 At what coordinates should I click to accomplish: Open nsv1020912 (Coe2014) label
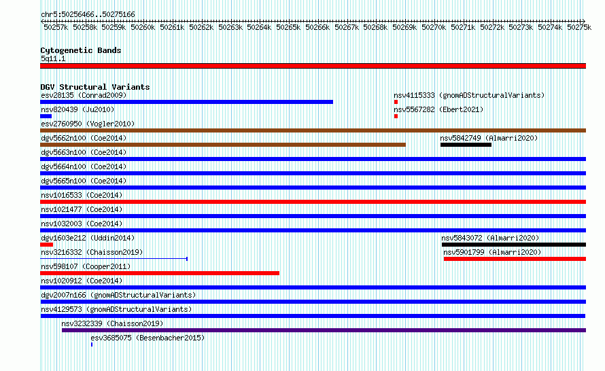pos(82,281)
